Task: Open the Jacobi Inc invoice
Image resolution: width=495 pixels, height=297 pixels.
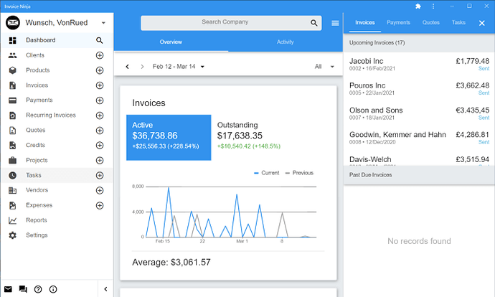Action: (419, 65)
